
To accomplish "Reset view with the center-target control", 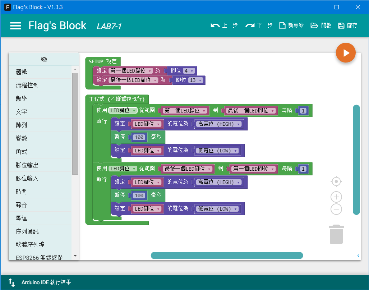I will pyautogui.click(x=336, y=181).
